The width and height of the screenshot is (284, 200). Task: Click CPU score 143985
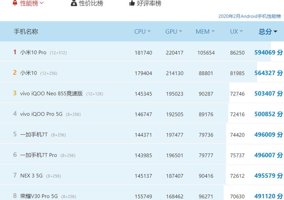pyautogui.click(x=143, y=156)
